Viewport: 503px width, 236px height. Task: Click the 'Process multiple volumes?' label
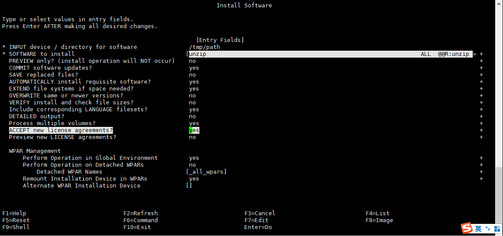tap(52, 123)
